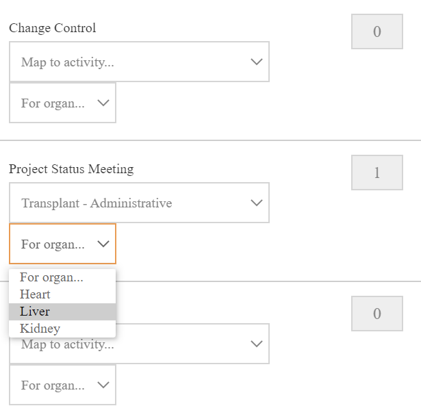Click the 'Project Status Meeting' label
The width and height of the screenshot is (421, 419).
coord(71,169)
